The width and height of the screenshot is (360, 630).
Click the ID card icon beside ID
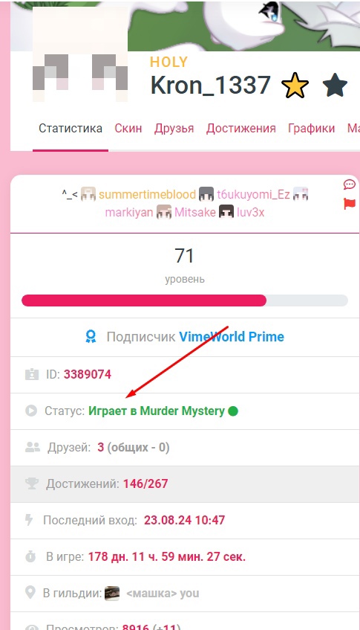tap(31, 374)
